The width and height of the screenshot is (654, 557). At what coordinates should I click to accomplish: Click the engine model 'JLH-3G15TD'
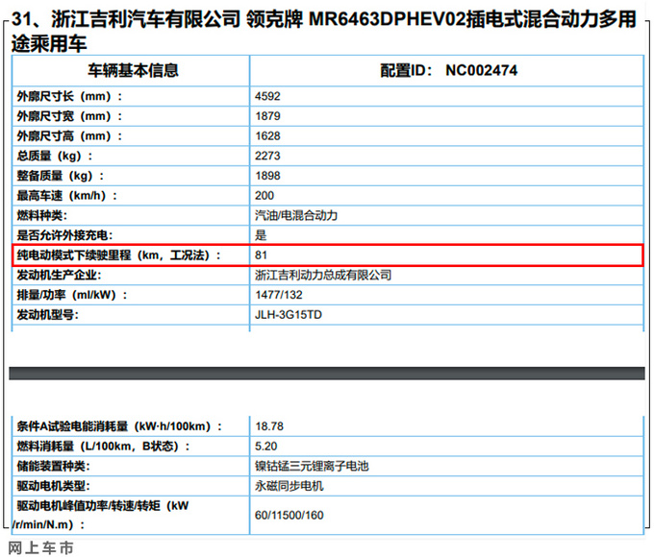point(289,315)
